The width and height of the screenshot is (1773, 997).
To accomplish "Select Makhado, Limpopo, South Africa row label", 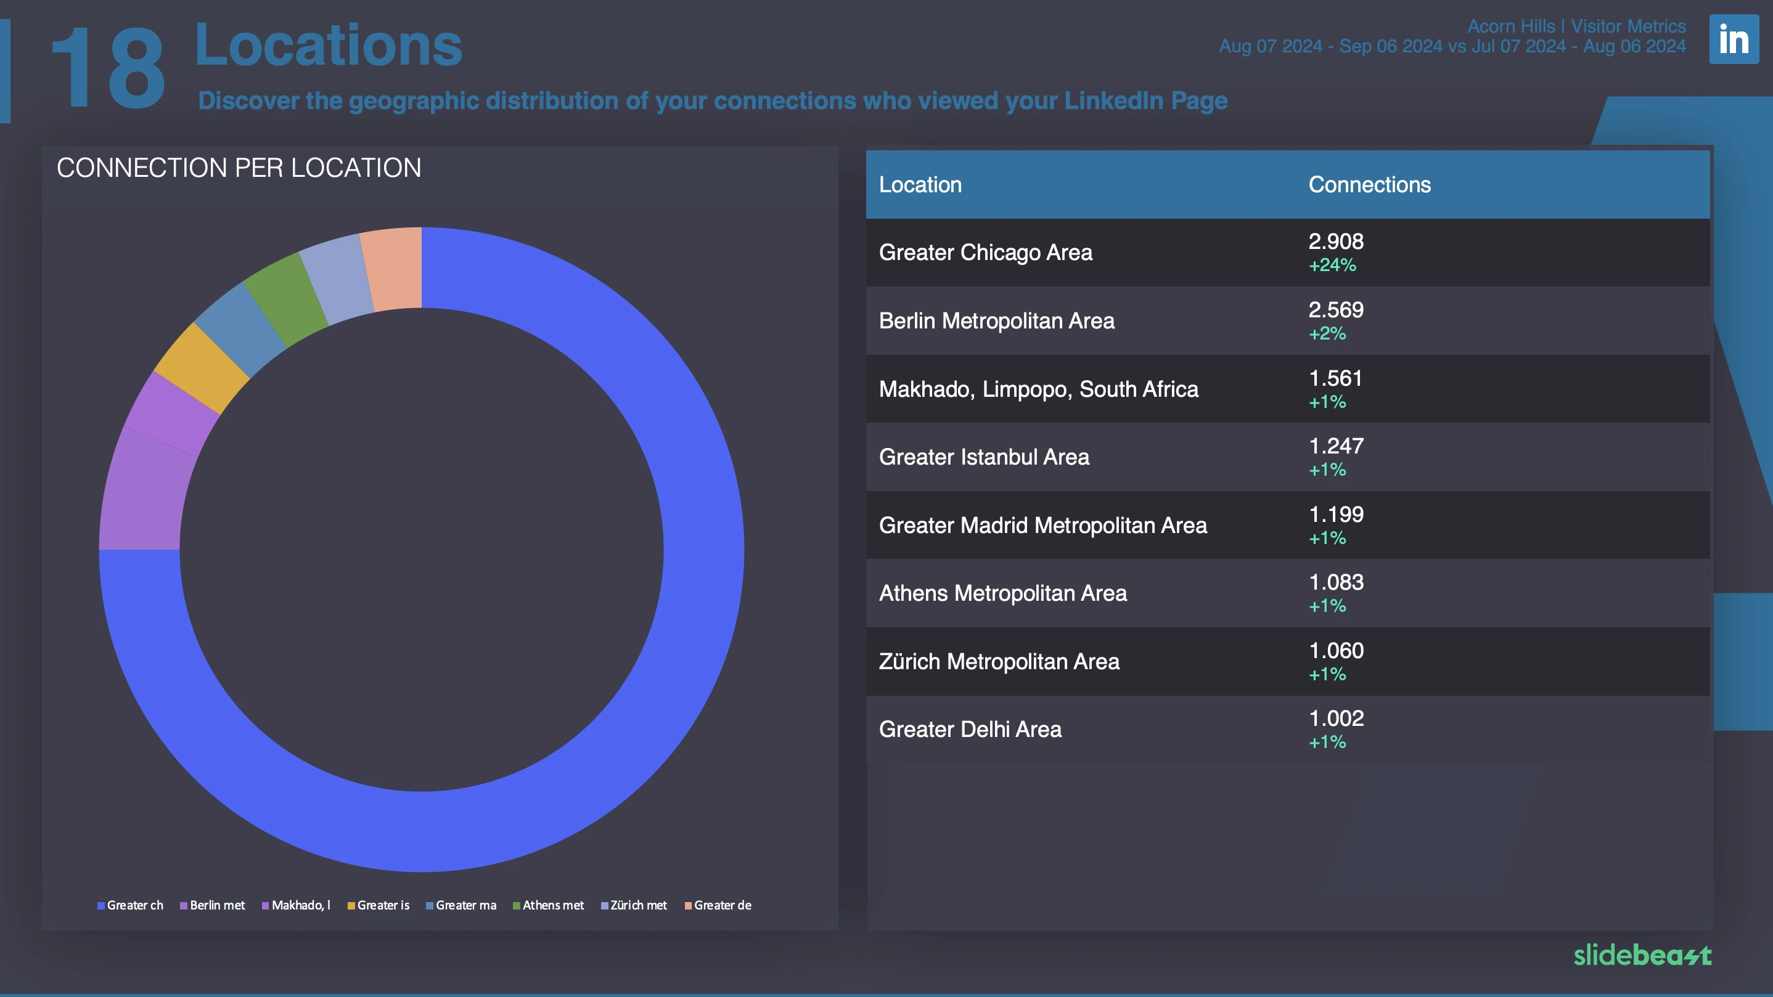I will coord(1039,389).
